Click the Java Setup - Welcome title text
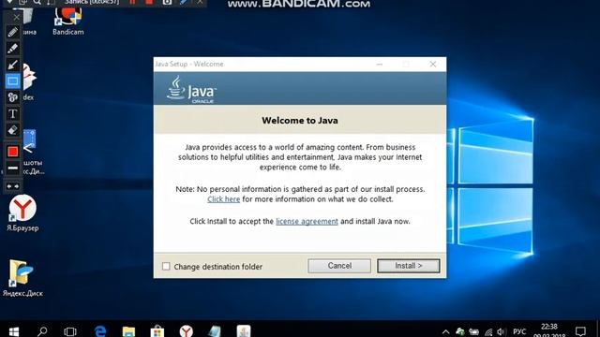The image size is (600, 337). [x=189, y=65]
